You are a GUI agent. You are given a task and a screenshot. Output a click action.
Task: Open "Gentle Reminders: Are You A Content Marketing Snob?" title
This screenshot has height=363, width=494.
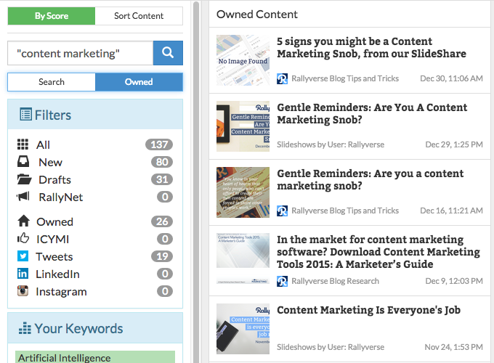tap(372, 114)
